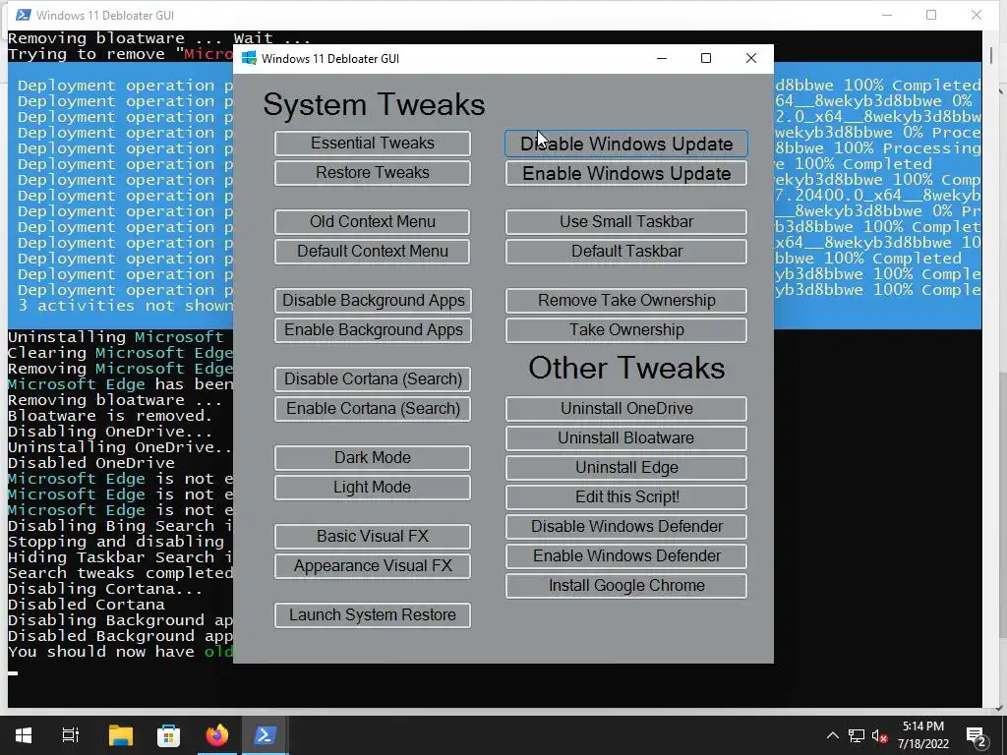Click Remove Take Ownership

[626, 301]
